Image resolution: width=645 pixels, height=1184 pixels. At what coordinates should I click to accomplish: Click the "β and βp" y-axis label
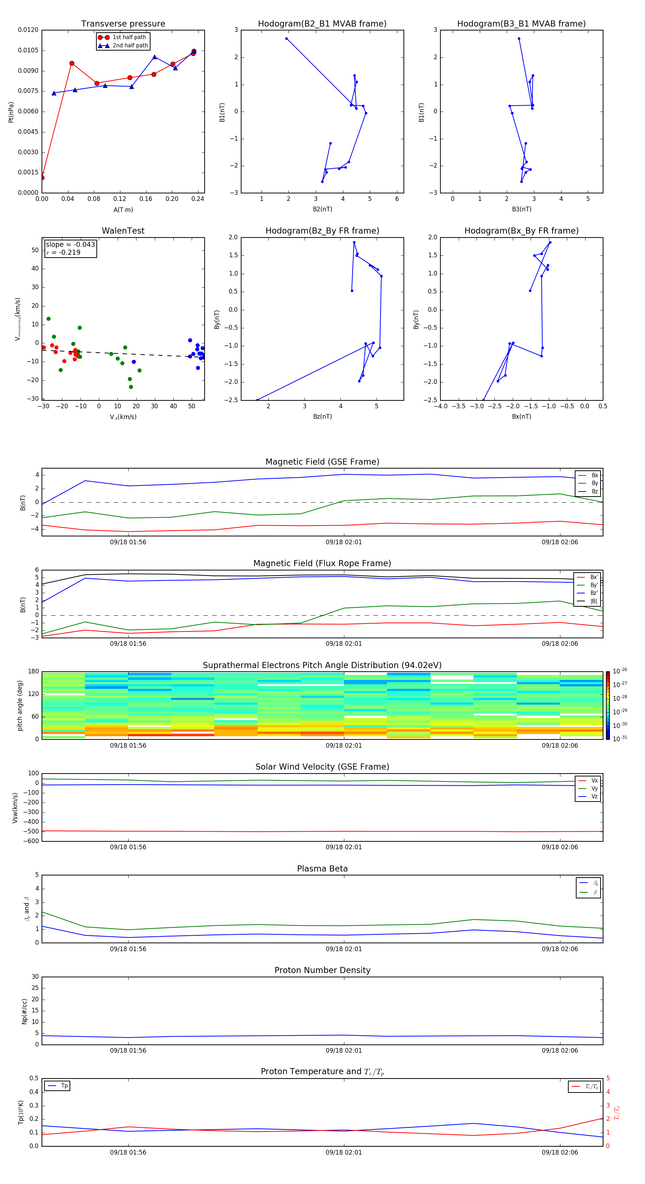(x=27, y=909)
